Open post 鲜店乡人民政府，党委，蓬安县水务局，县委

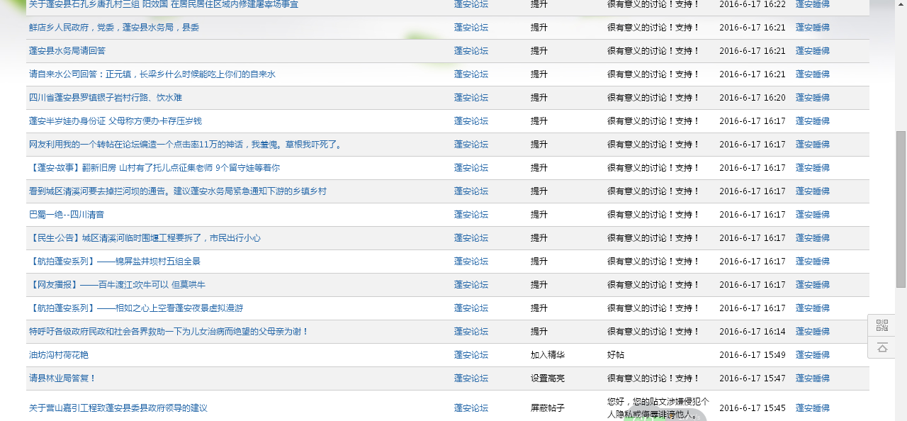tap(114, 28)
